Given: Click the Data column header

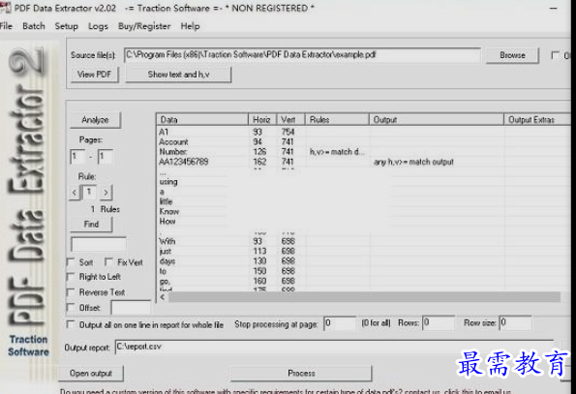Looking at the screenshot, I should click(x=202, y=120).
